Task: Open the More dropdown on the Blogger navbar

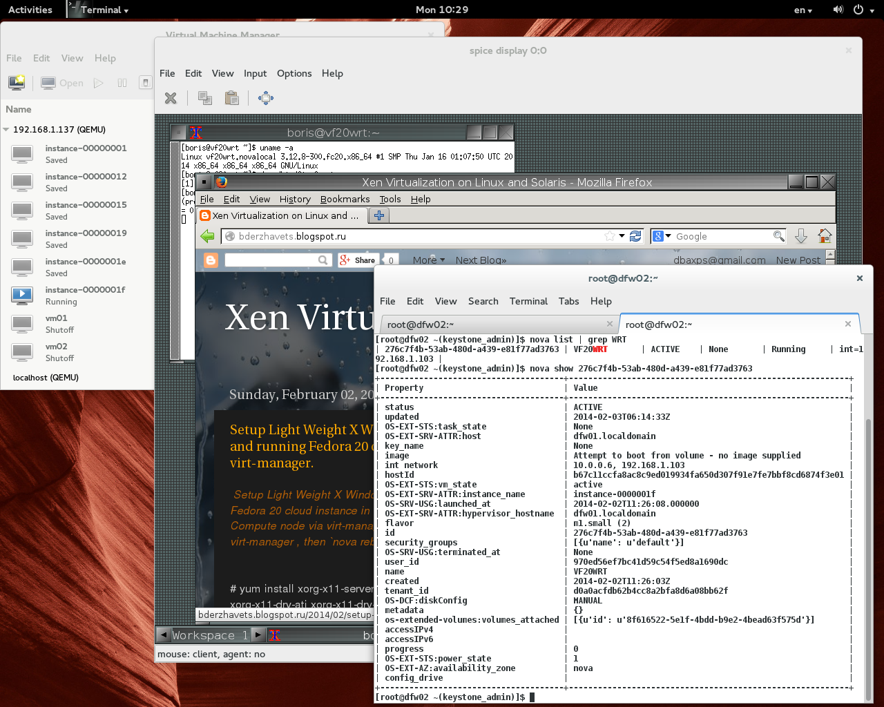Action: 427,260
